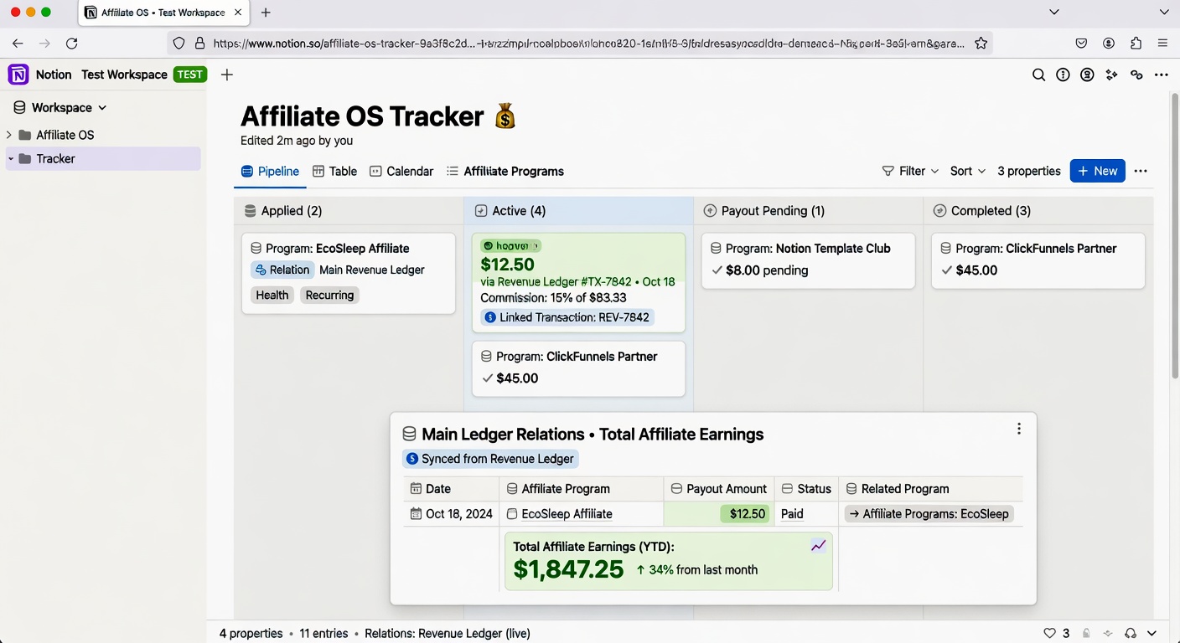
Task: Click the trend chart icon in earnings box
Action: click(819, 546)
